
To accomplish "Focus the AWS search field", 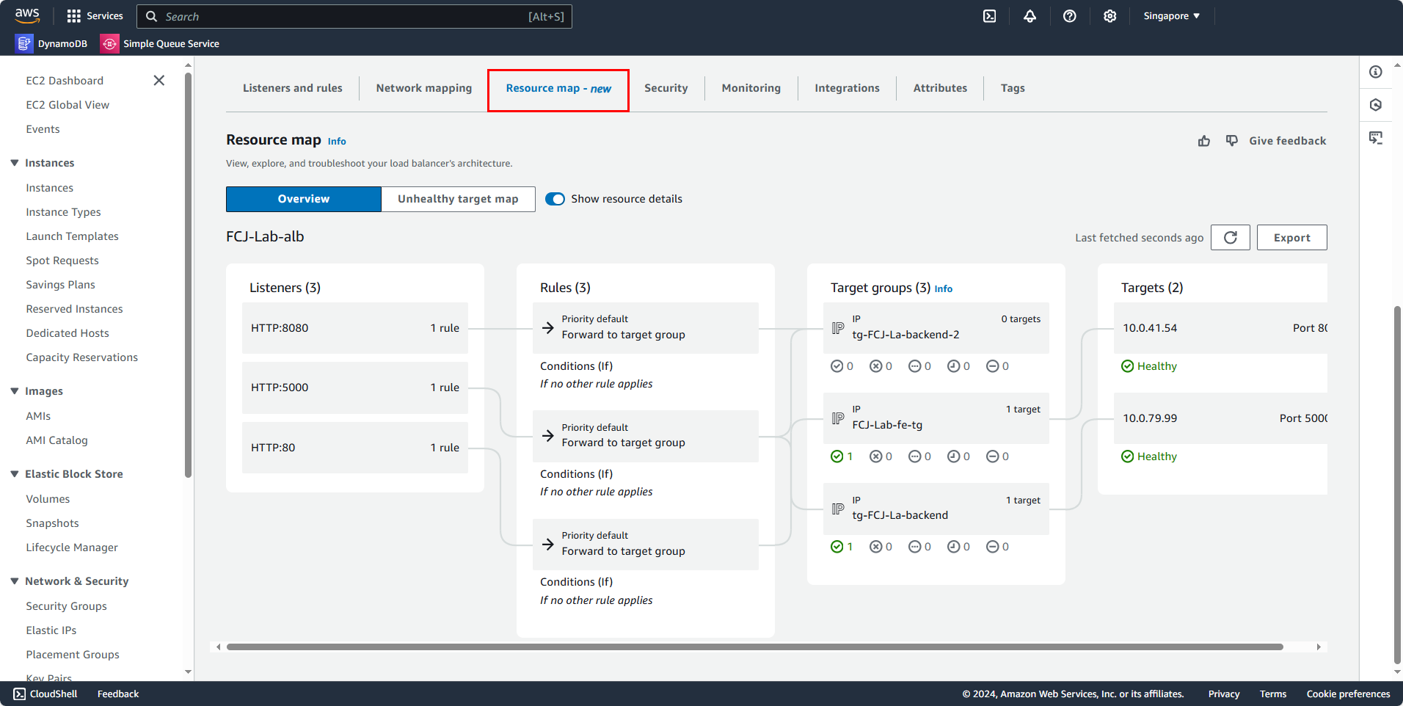I will 354,16.
